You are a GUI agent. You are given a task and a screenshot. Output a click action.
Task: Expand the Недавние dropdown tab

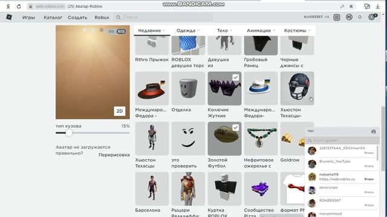coord(152,31)
